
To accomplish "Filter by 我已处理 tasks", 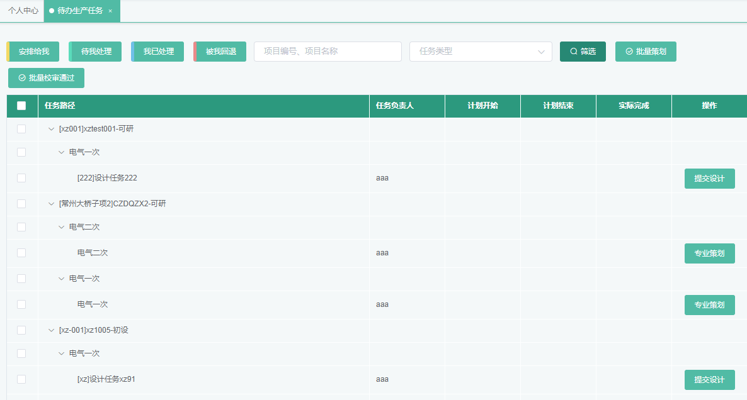I will [x=158, y=52].
